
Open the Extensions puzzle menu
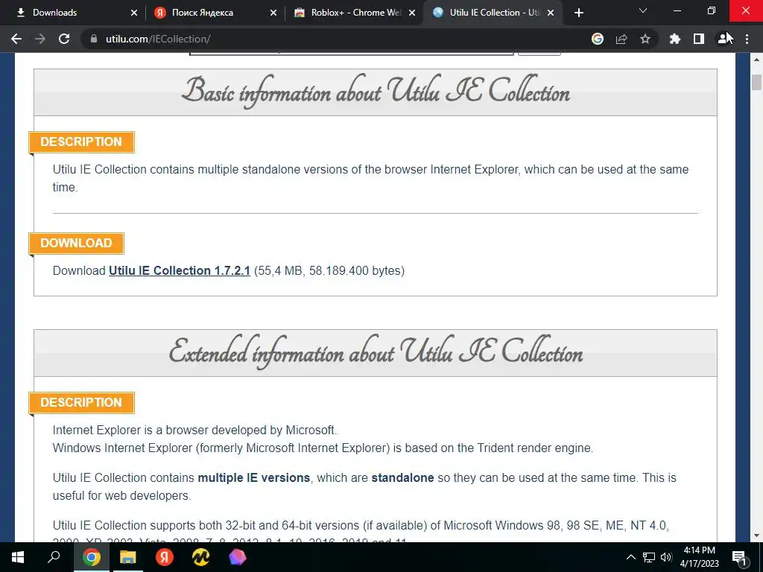point(675,39)
